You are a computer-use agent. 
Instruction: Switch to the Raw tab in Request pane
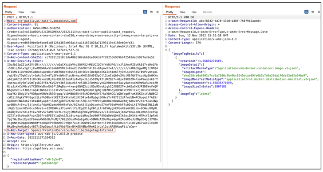pyautogui.click(x=21, y=12)
